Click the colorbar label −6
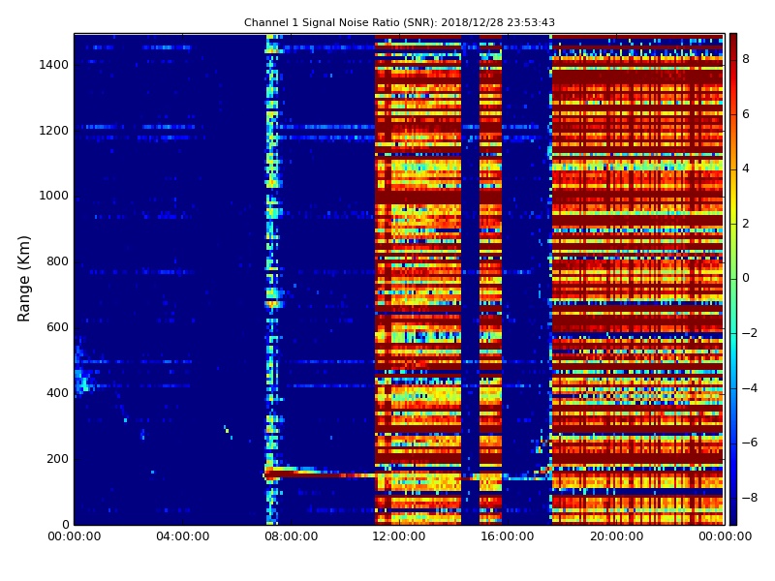 749,443
